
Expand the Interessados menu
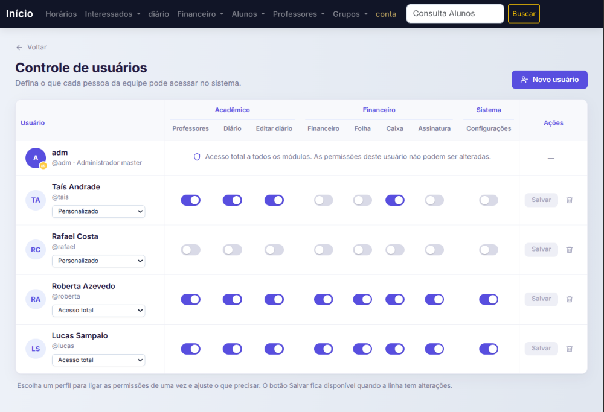112,14
